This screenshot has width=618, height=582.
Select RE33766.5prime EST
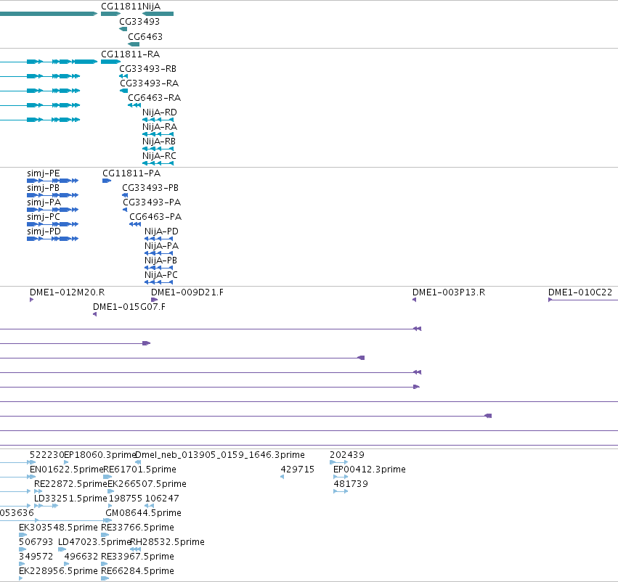click(x=137, y=528)
